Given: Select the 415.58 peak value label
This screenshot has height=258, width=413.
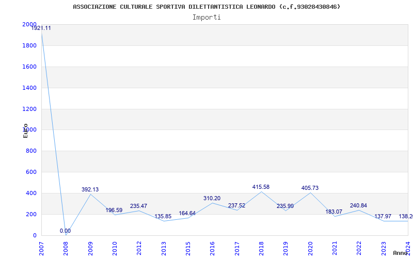Looking at the screenshot, I should point(261,187).
